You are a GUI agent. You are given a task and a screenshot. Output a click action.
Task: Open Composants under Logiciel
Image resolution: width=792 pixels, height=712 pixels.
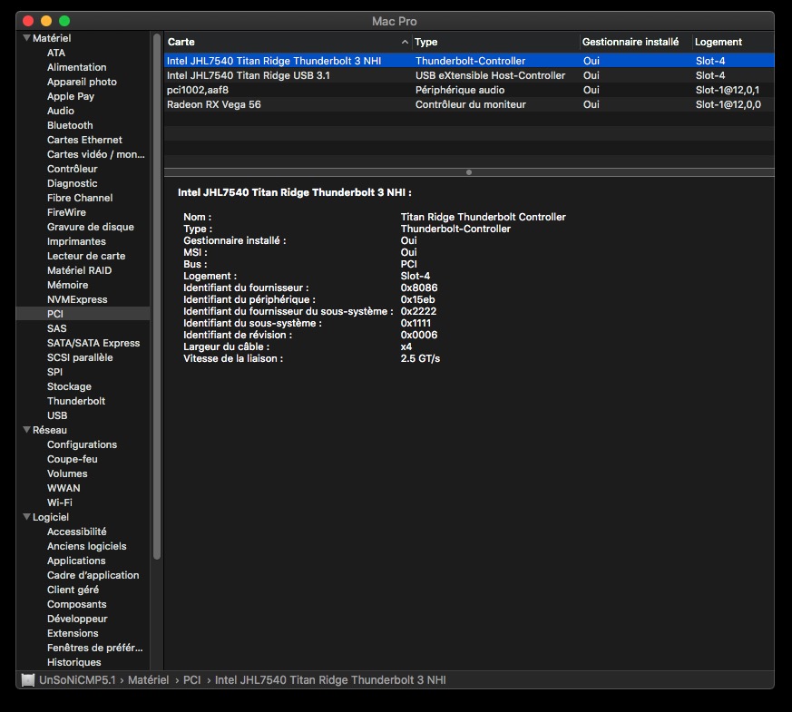click(x=77, y=604)
